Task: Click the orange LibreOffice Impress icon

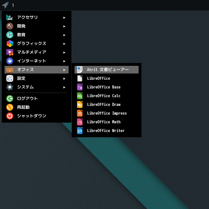Action: click(80, 113)
